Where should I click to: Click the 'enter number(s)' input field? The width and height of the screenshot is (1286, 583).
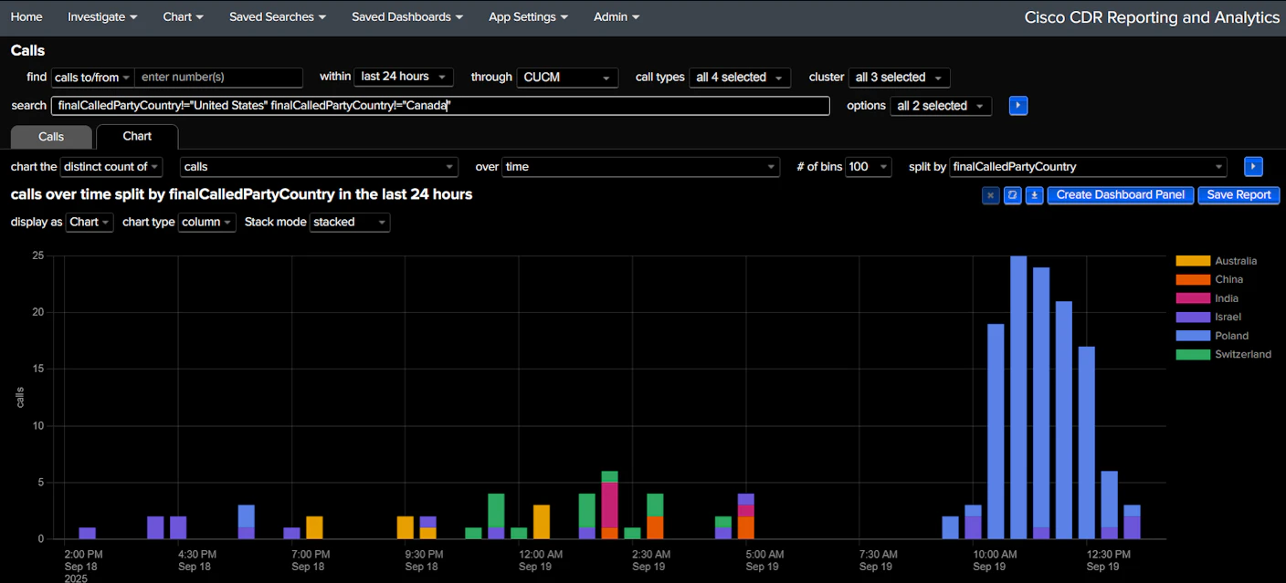(x=219, y=78)
